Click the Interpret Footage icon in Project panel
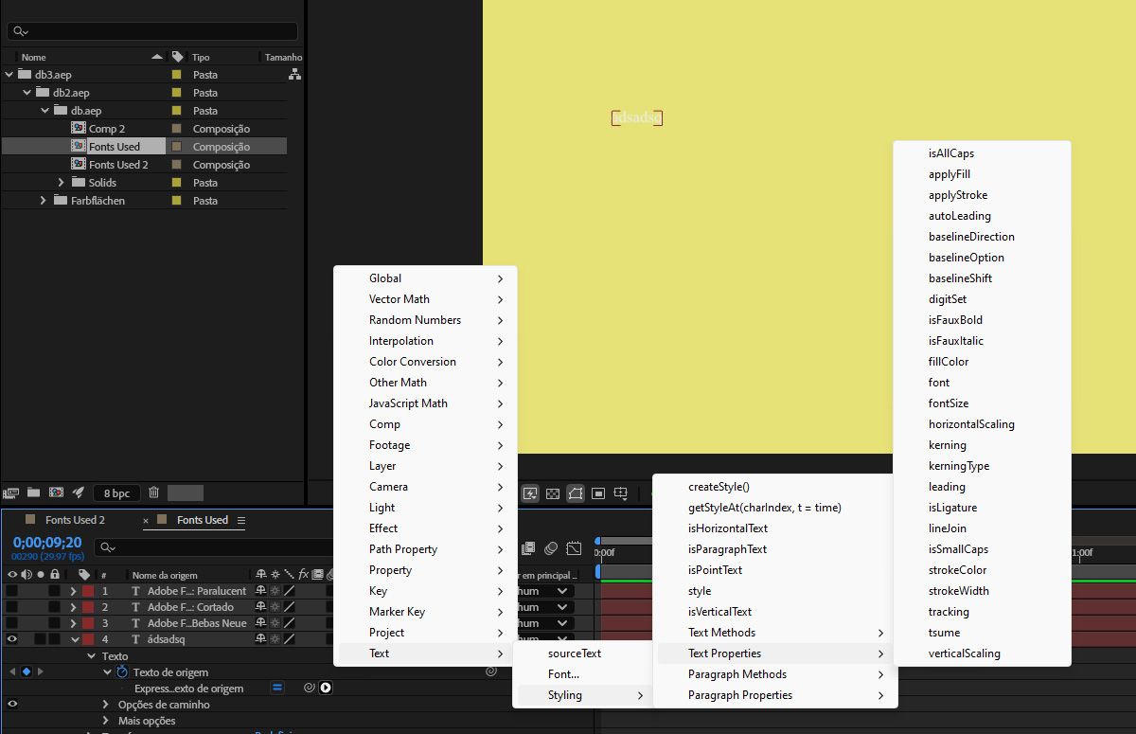 pos(11,492)
